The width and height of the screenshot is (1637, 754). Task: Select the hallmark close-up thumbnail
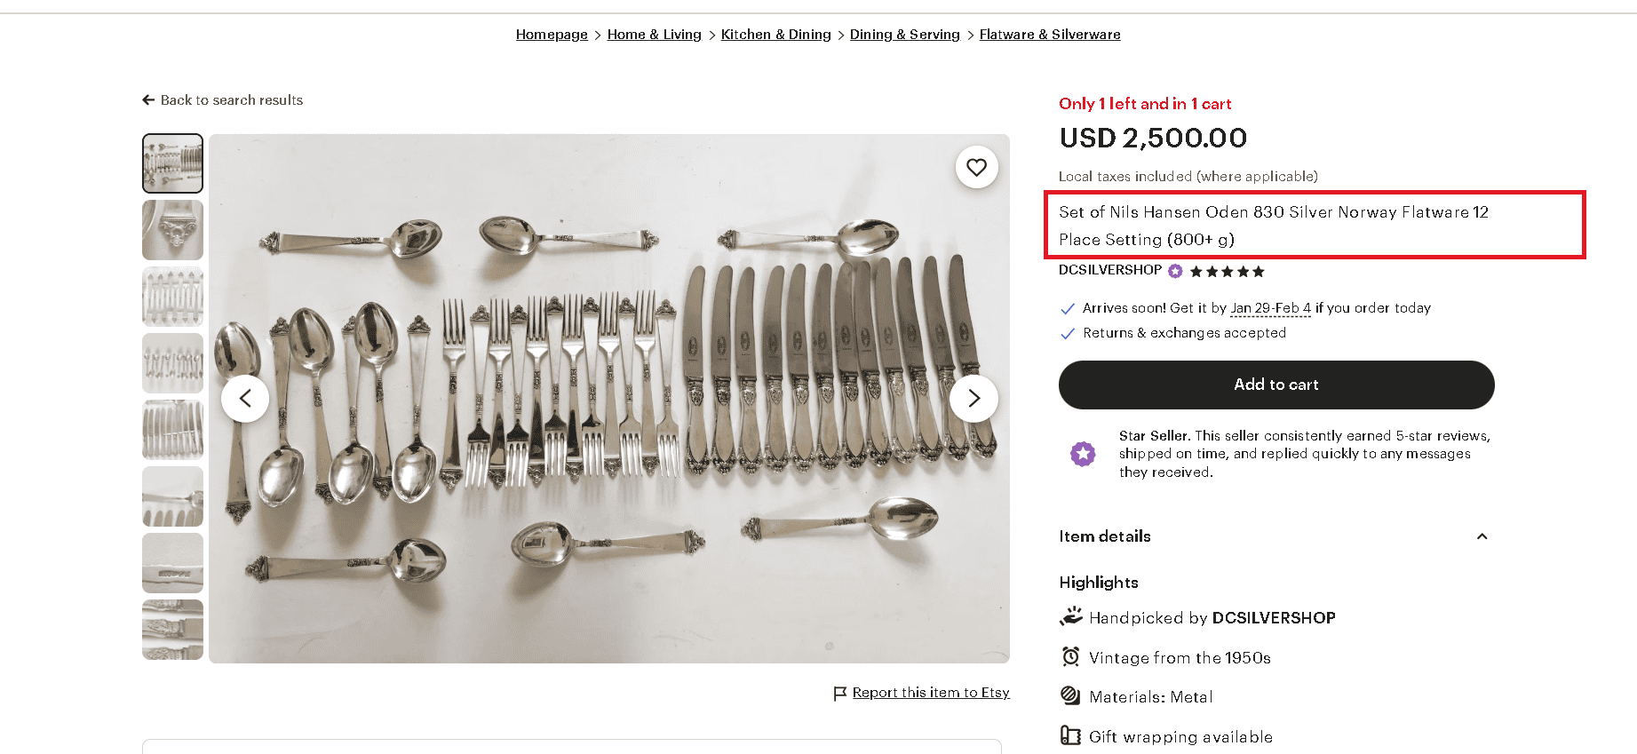point(172,562)
